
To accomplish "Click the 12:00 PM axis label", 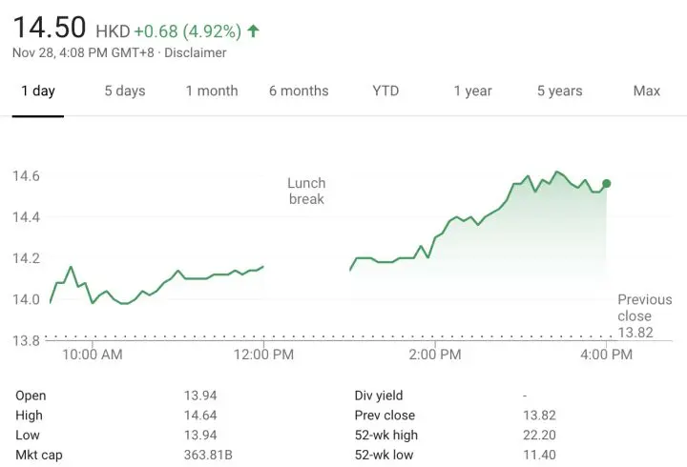I will click(x=263, y=355).
